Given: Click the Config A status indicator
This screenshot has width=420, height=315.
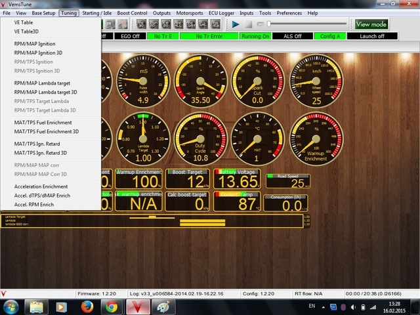Looking at the screenshot, I should (330, 36).
